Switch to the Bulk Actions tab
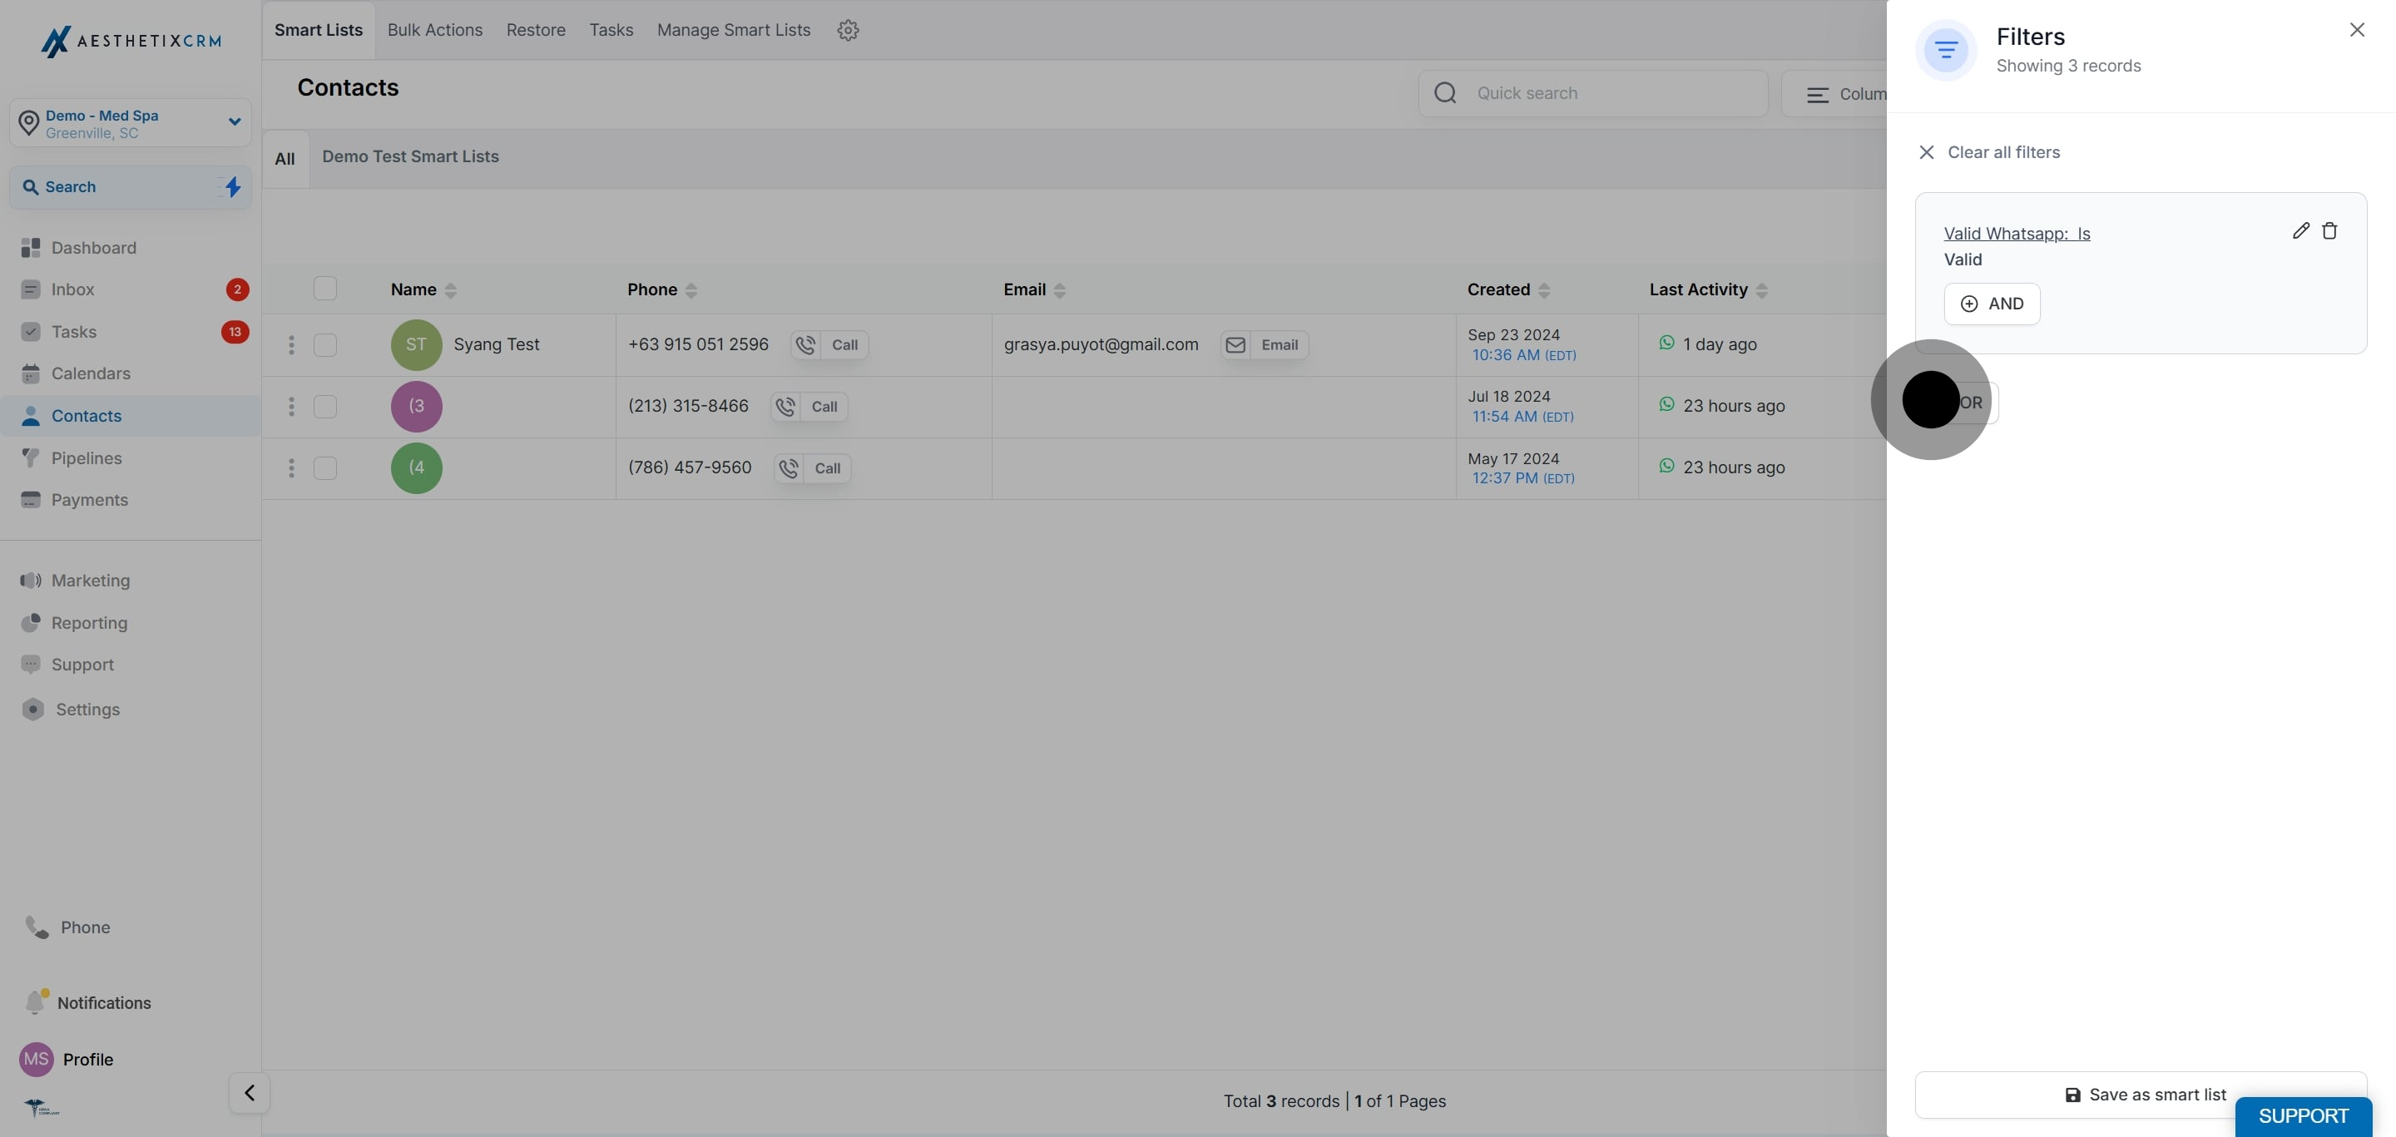The width and height of the screenshot is (2396, 1137). coord(434,30)
